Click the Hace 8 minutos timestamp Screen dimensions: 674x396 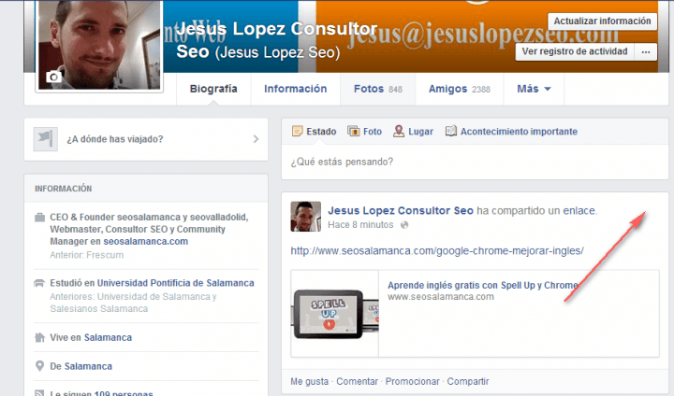click(360, 225)
